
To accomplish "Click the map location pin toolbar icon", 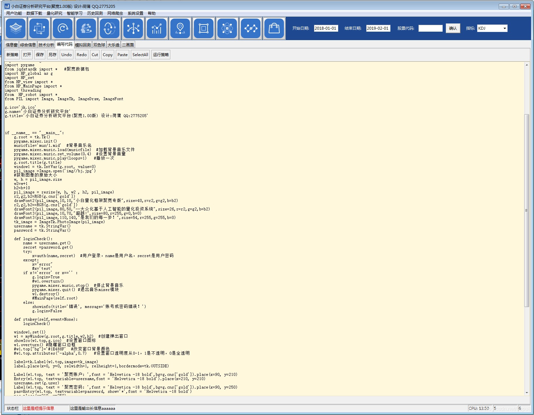I will point(180,28).
